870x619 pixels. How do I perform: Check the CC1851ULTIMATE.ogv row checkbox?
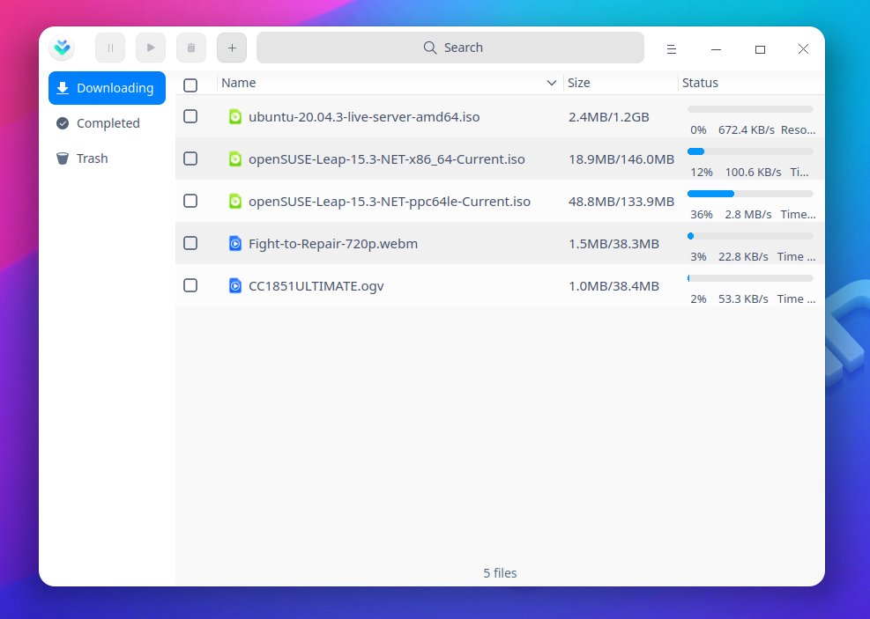(190, 285)
